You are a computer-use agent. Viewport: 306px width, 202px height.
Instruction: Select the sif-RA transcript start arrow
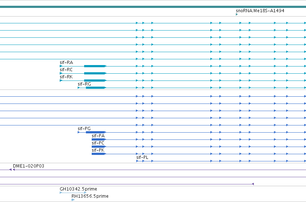pyautogui.click(x=61, y=66)
